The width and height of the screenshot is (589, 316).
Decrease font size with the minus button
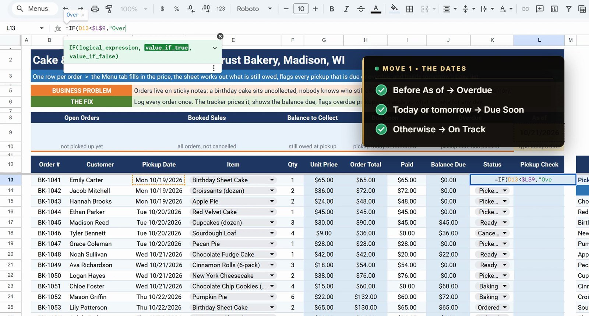tap(286, 9)
